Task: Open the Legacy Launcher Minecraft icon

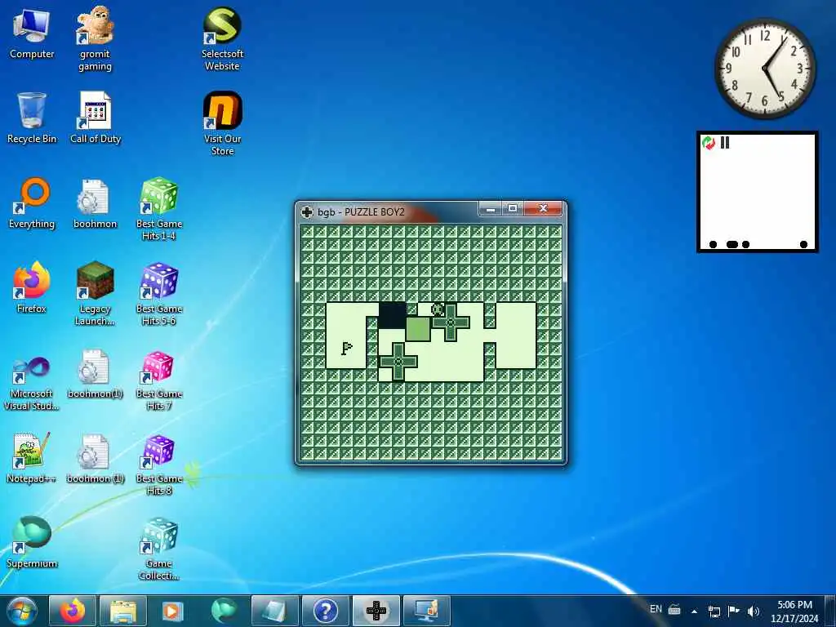Action: point(95,293)
